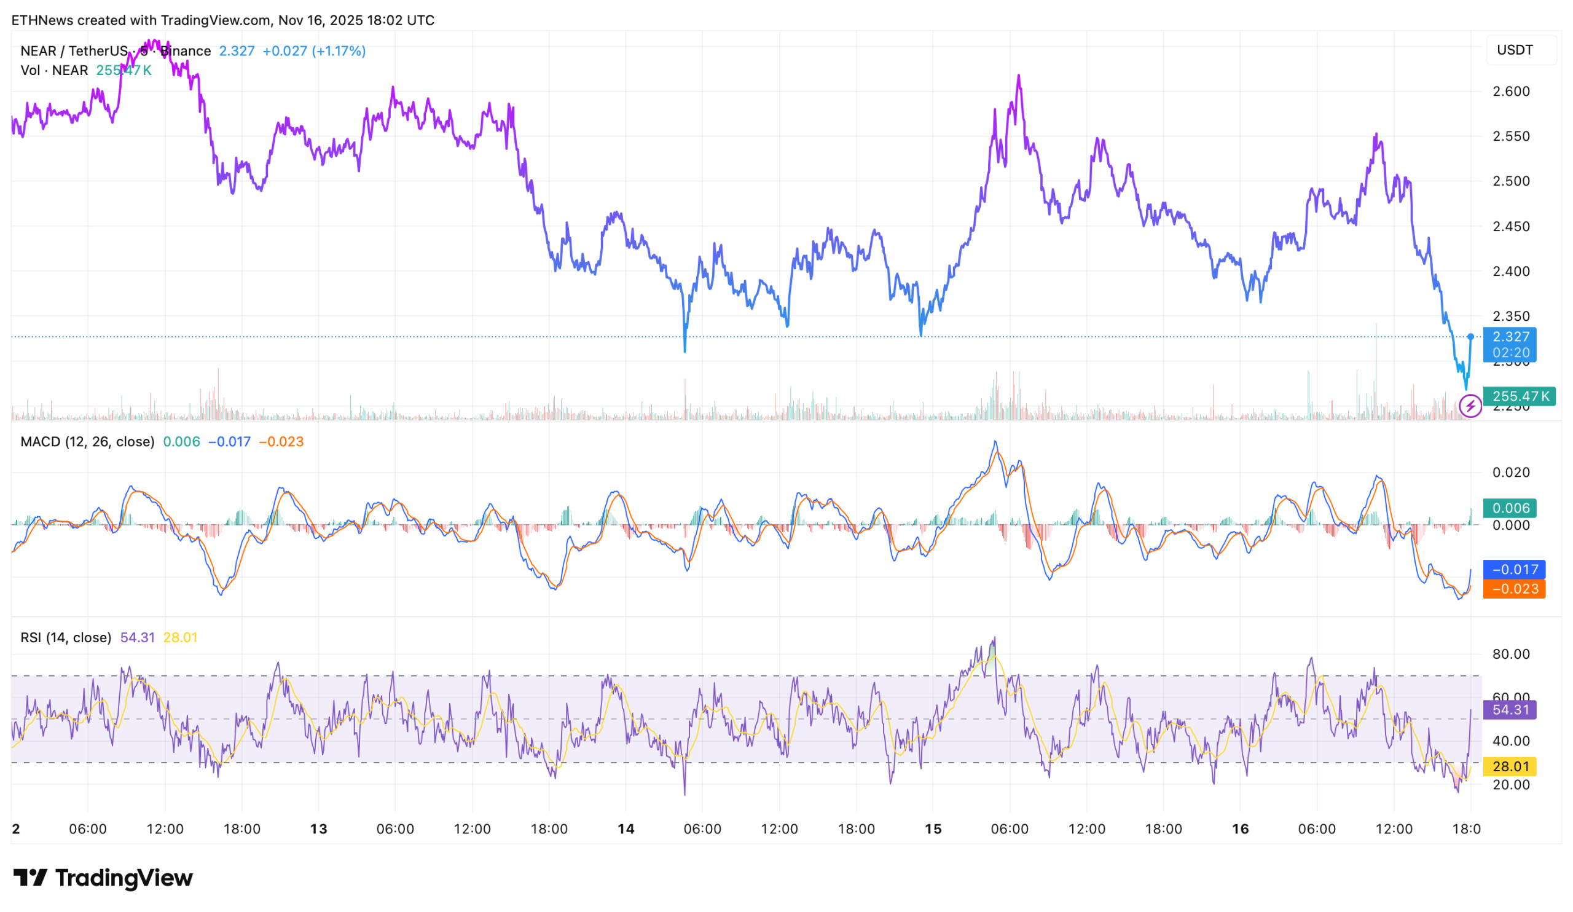The height and width of the screenshot is (912, 1573).
Task: Click the blue dot at the price line end
Action: [1470, 336]
